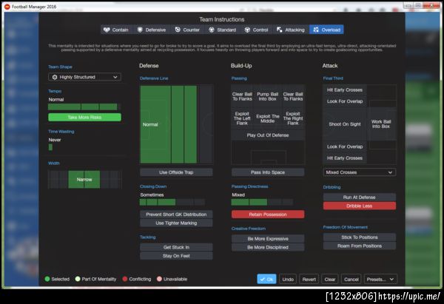Switch to the Control mentality tab
Viewport: 444px width, 304px height.
(256, 30)
